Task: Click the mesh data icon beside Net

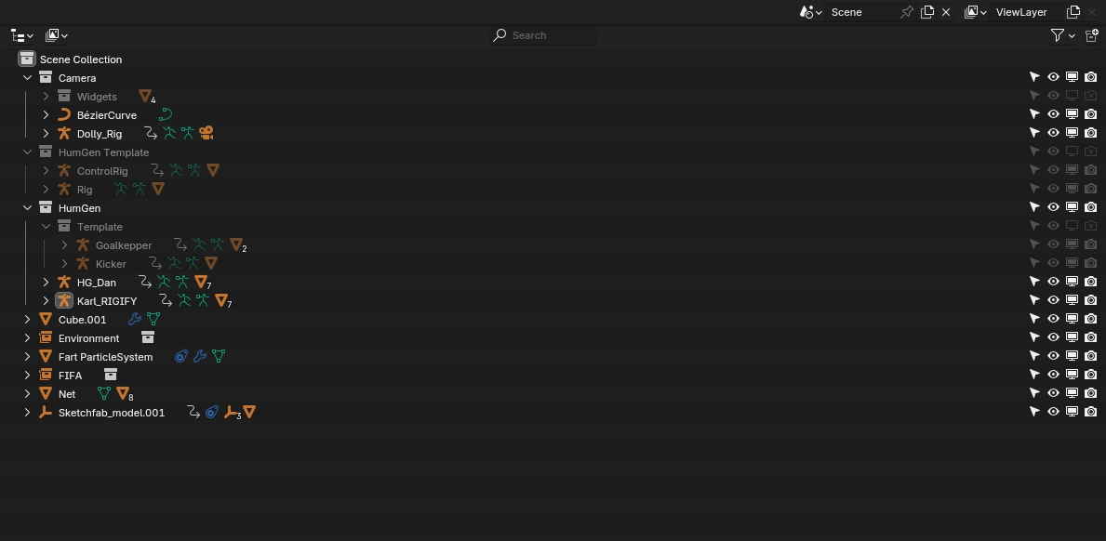Action: click(x=104, y=394)
